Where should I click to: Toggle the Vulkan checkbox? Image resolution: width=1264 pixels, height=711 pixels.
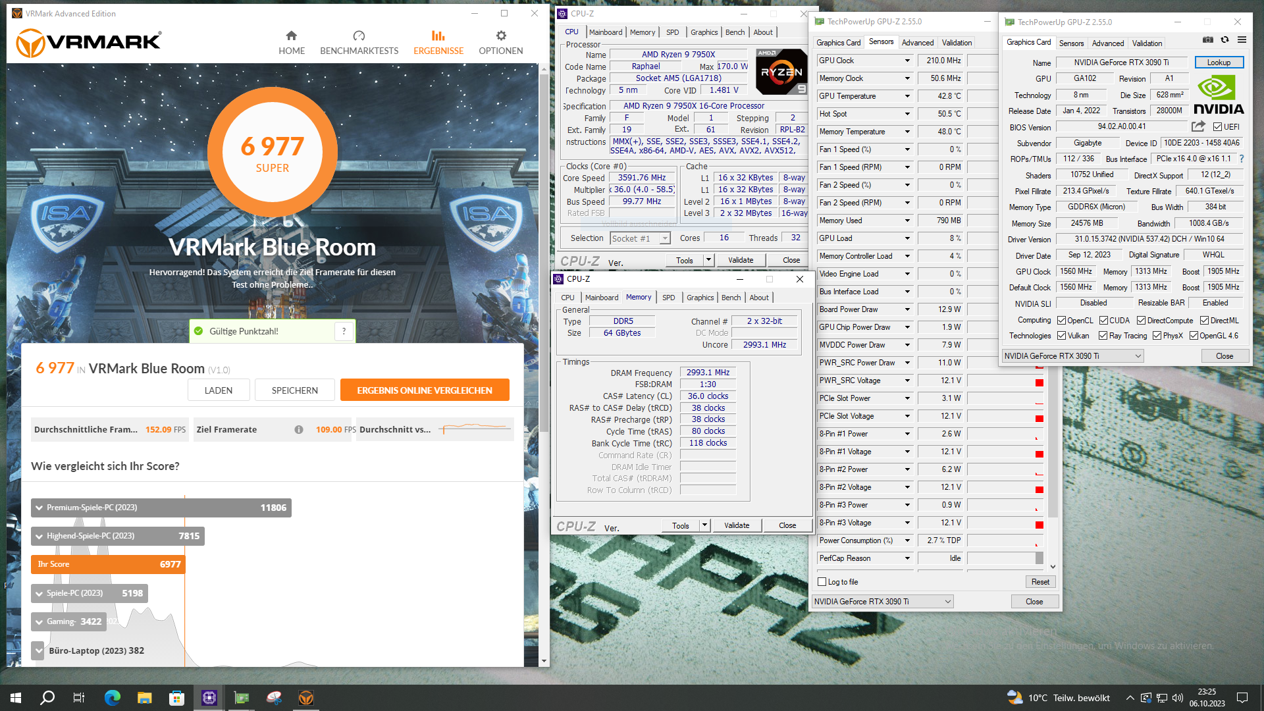click(x=1061, y=336)
